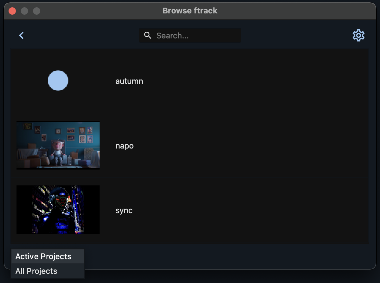The image size is (380, 283).
Task: Select the autumn project name
Action: pos(129,81)
